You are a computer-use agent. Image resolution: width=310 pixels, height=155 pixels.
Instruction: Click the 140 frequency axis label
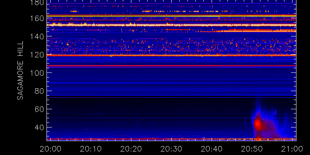[37, 36]
